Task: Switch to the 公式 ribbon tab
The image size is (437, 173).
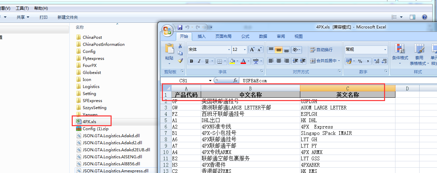Action: (x=245, y=36)
